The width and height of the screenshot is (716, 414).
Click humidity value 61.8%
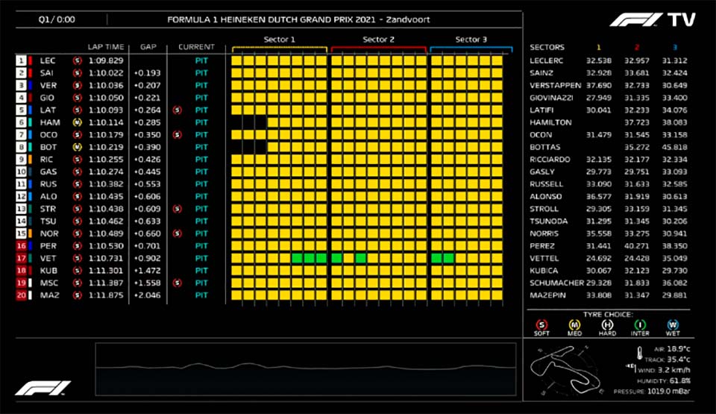point(679,380)
